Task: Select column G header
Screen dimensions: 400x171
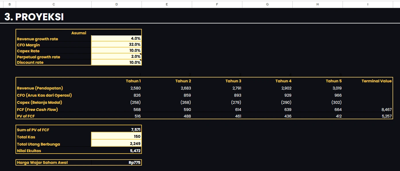Action: coord(267,4)
